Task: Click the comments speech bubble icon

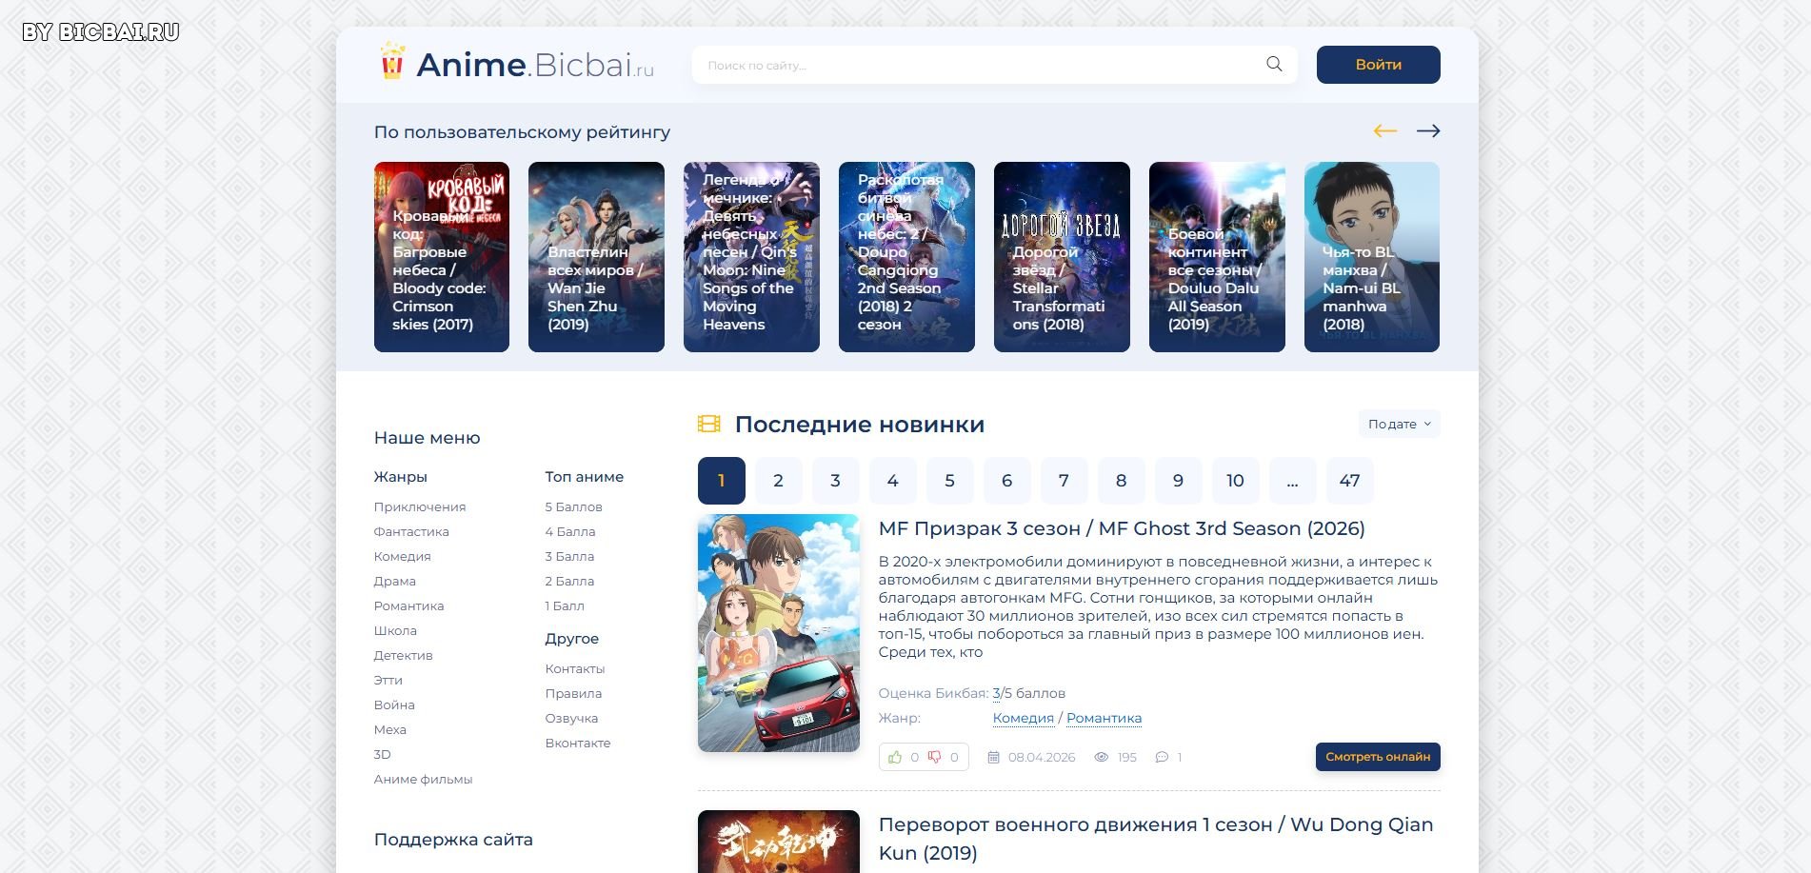Action: point(1162,758)
